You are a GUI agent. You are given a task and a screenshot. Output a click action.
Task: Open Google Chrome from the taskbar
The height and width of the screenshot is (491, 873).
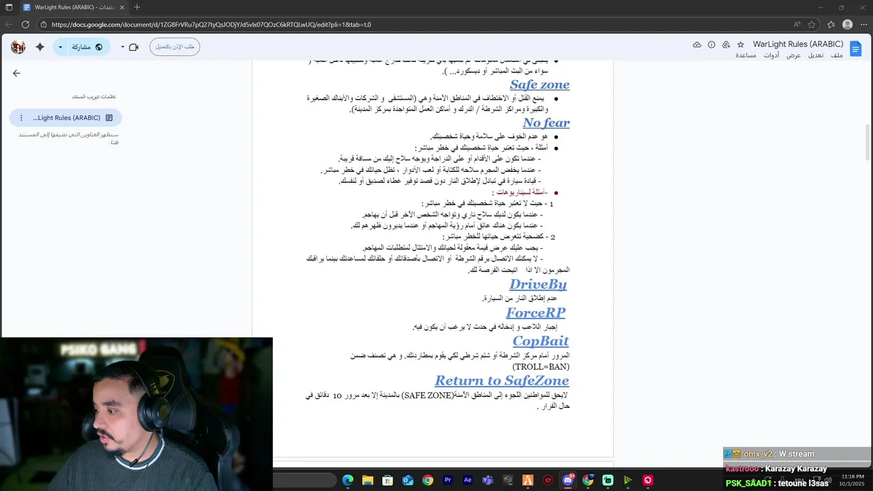click(428, 480)
